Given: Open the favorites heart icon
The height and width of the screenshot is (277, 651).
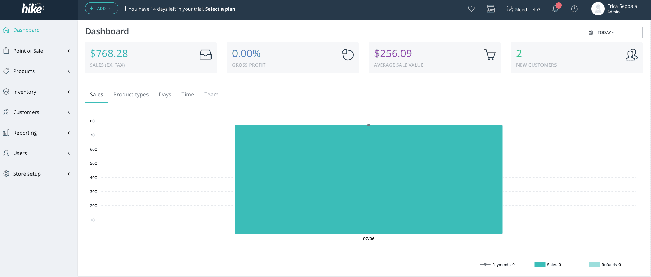Looking at the screenshot, I should pos(471,9).
